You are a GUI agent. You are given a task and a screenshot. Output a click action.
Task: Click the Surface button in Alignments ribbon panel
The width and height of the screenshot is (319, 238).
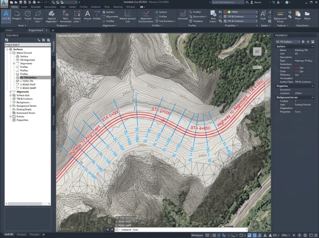108,12
